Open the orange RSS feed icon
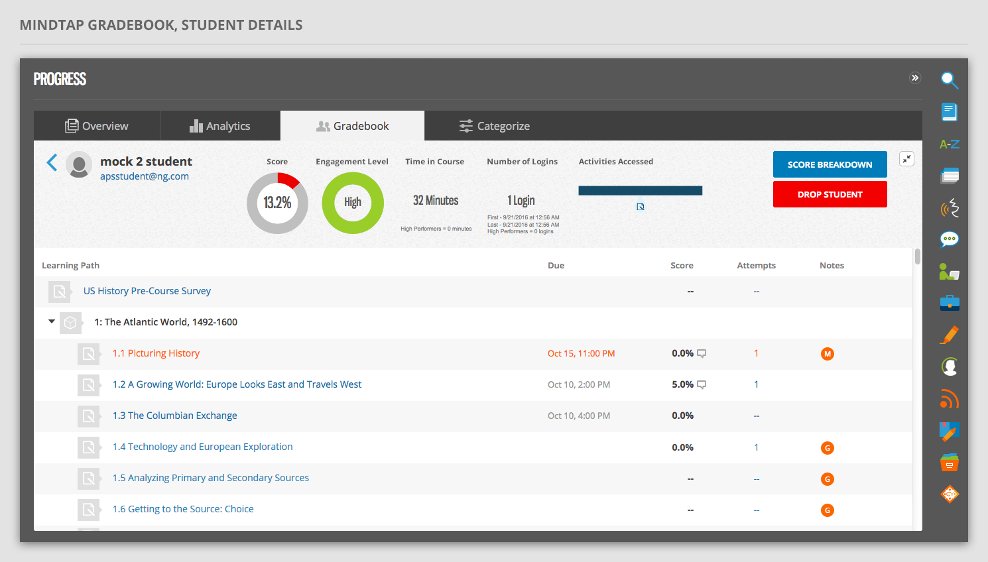This screenshot has height=562, width=988. [949, 399]
